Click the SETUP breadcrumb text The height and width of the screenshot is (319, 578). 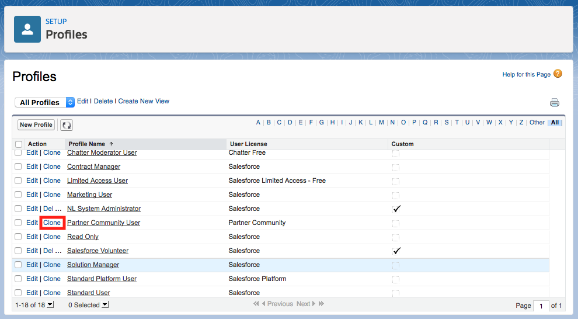pos(56,22)
